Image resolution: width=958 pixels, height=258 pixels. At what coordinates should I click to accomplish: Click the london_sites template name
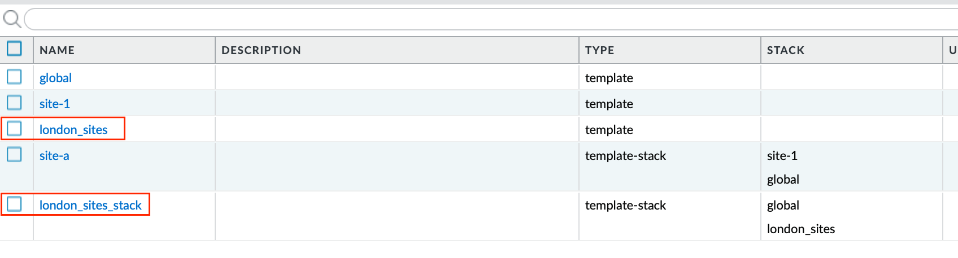[x=73, y=130]
